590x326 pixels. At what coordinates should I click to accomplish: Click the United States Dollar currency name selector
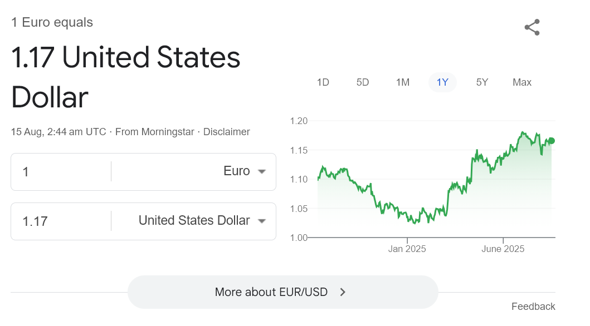coord(194,221)
